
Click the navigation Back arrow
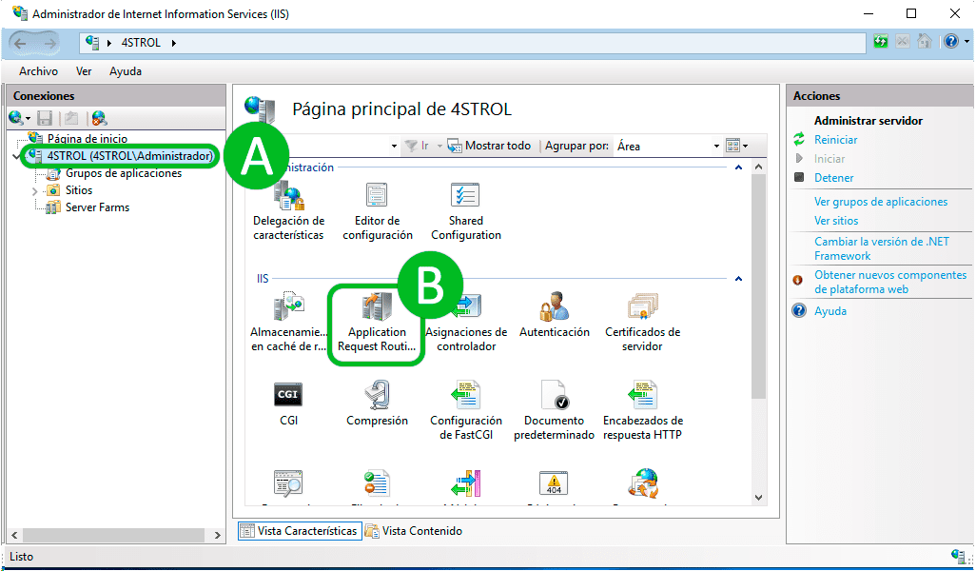click(x=20, y=43)
